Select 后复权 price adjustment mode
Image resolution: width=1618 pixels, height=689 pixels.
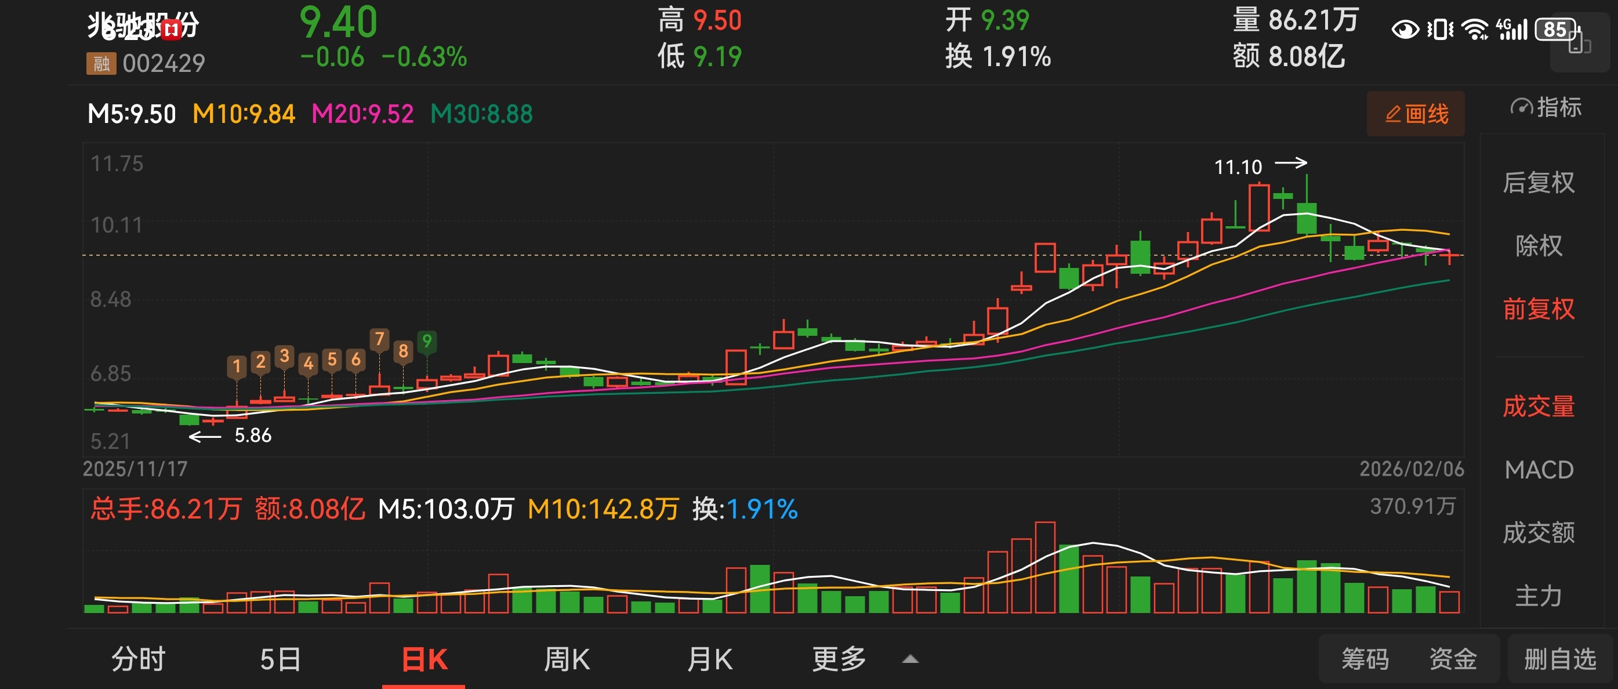click(x=1538, y=183)
